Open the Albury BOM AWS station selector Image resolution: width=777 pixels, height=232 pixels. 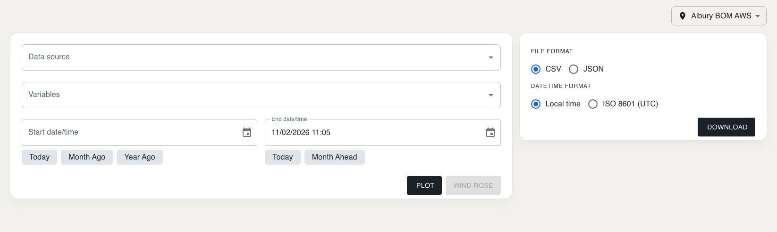(719, 16)
